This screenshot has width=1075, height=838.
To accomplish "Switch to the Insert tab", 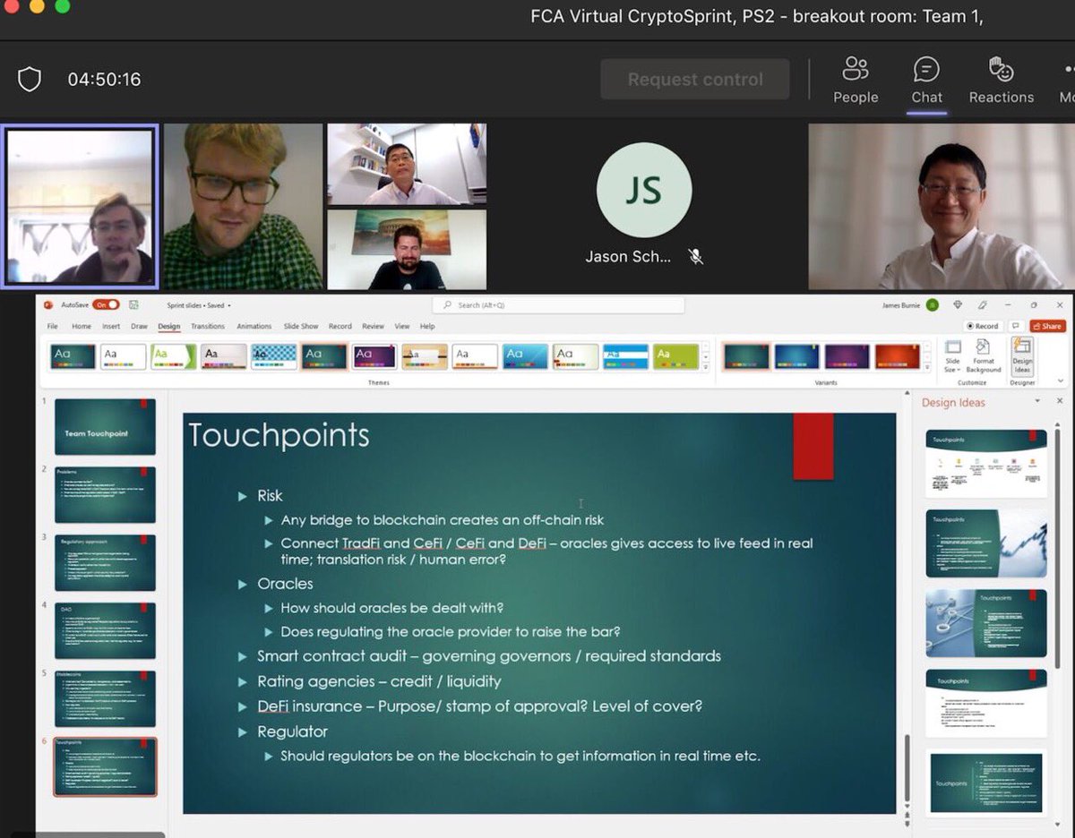I will pos(111,327).
